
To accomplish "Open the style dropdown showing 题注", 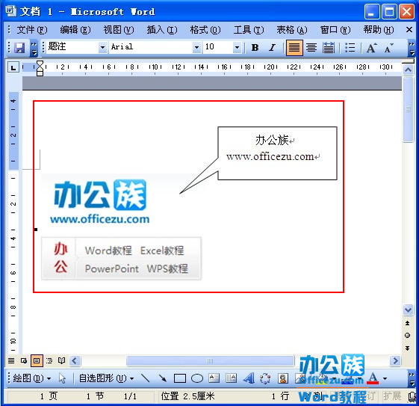I will click(102, 48).
